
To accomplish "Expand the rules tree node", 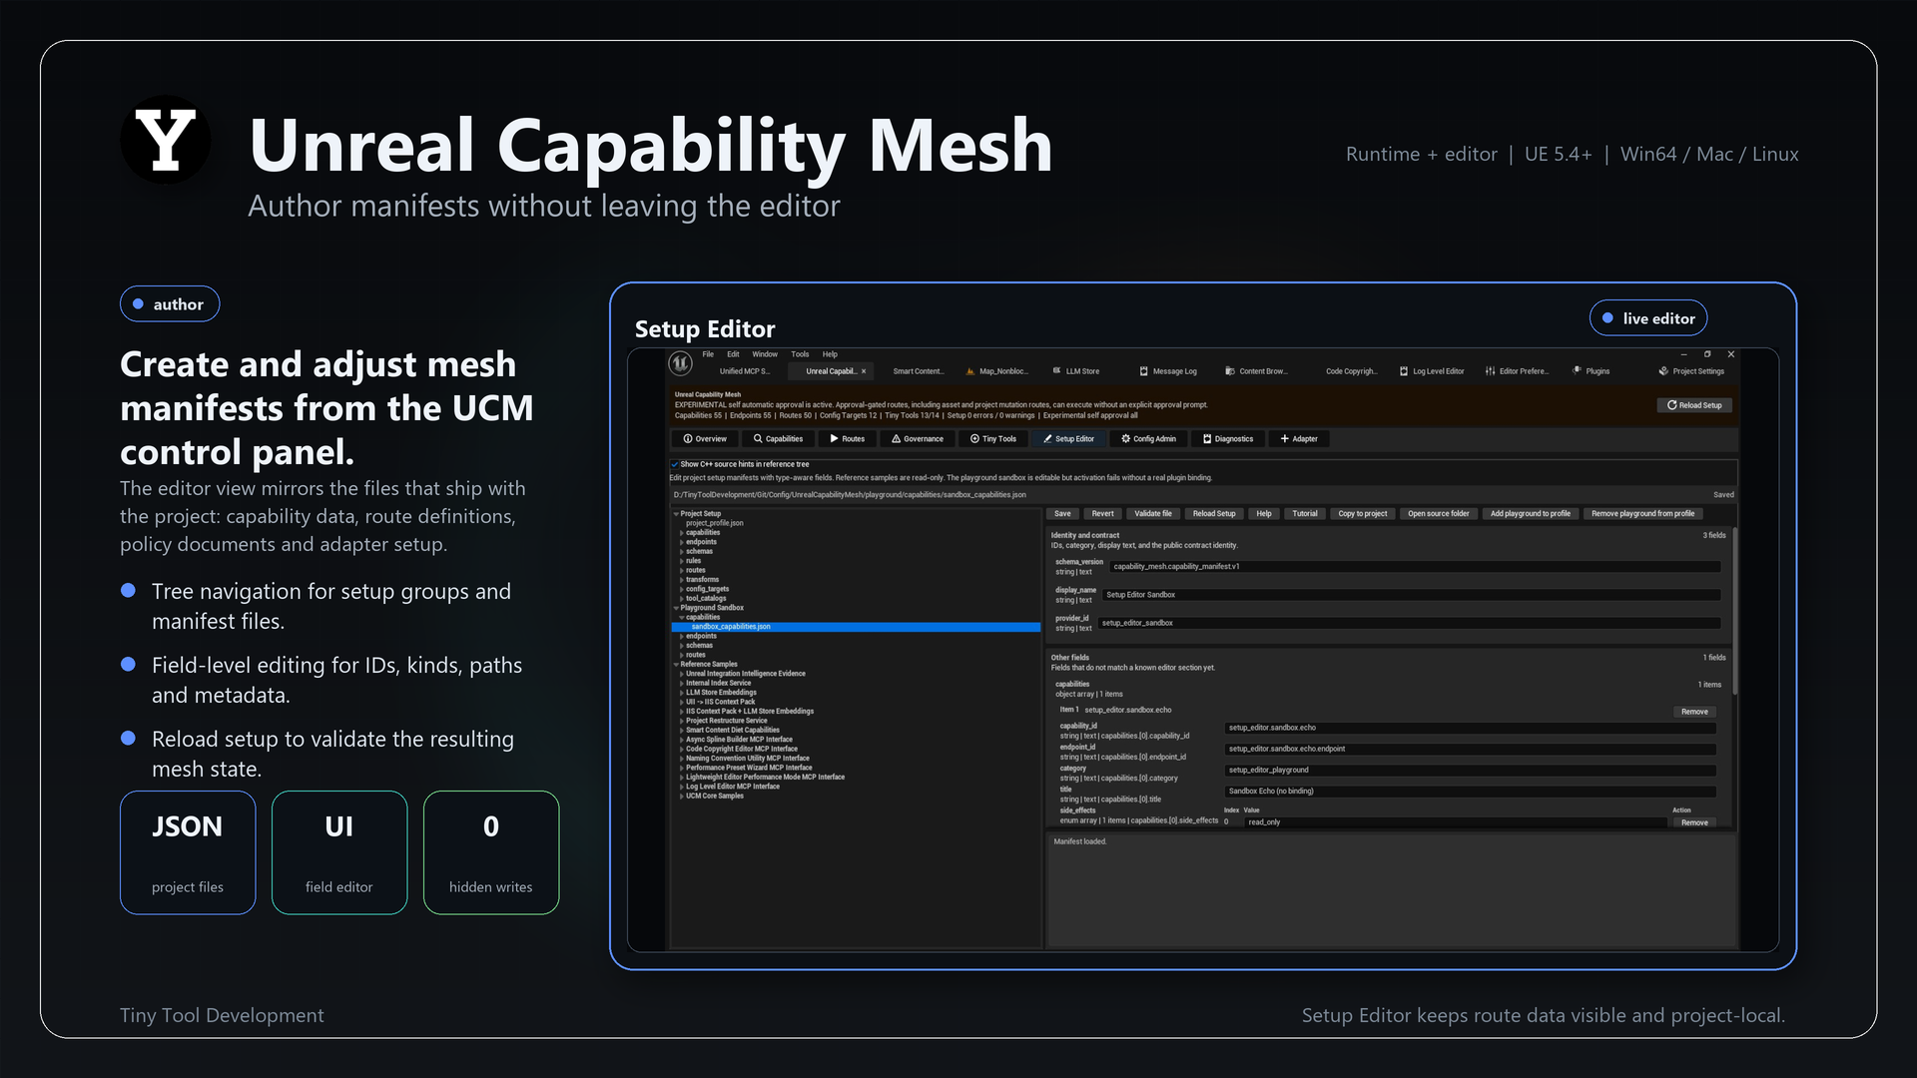I will pos(682,561).
